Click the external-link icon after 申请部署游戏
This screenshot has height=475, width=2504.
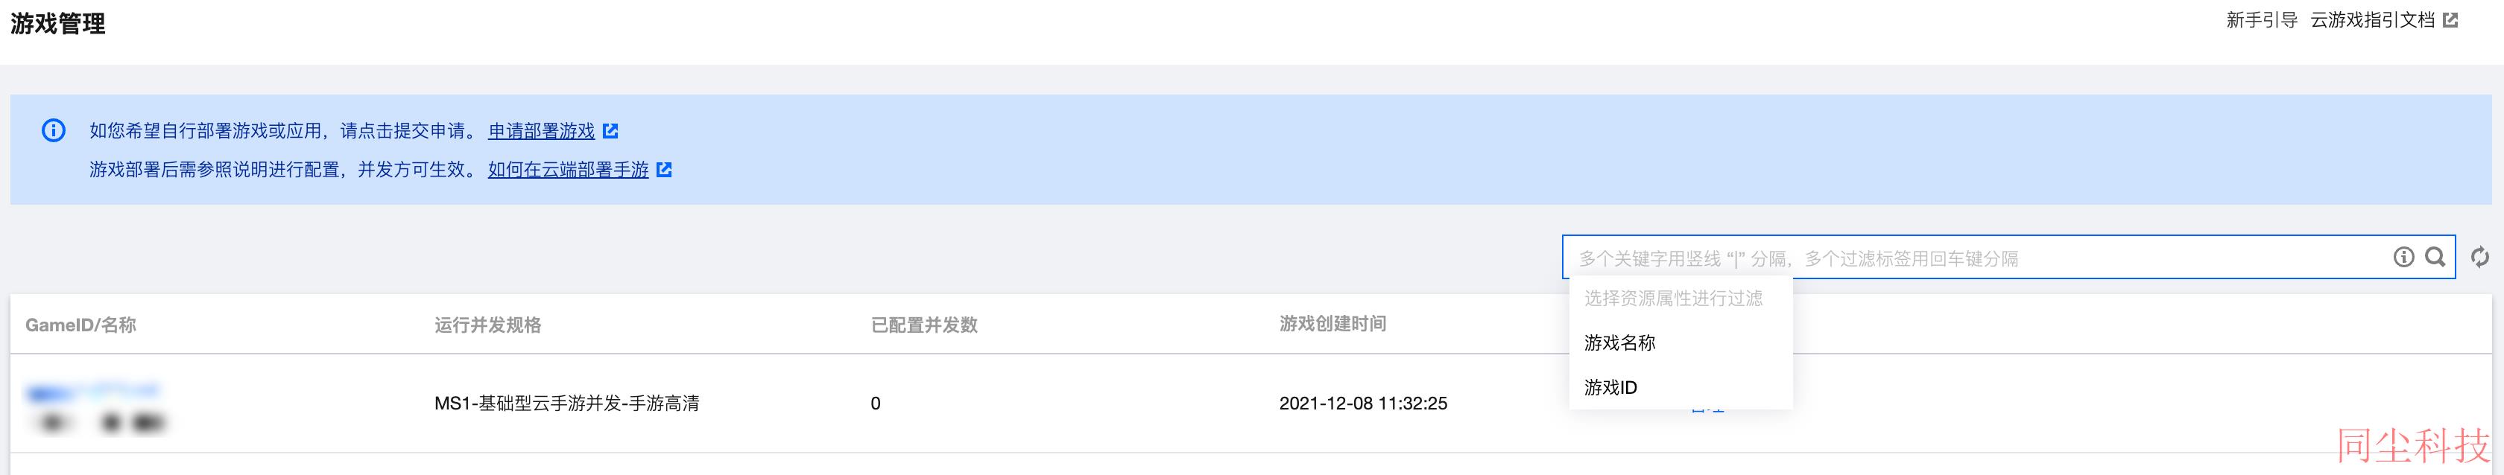[x=610, y=131]
